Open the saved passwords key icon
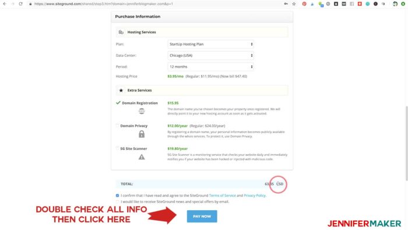 tap(286, 4)
